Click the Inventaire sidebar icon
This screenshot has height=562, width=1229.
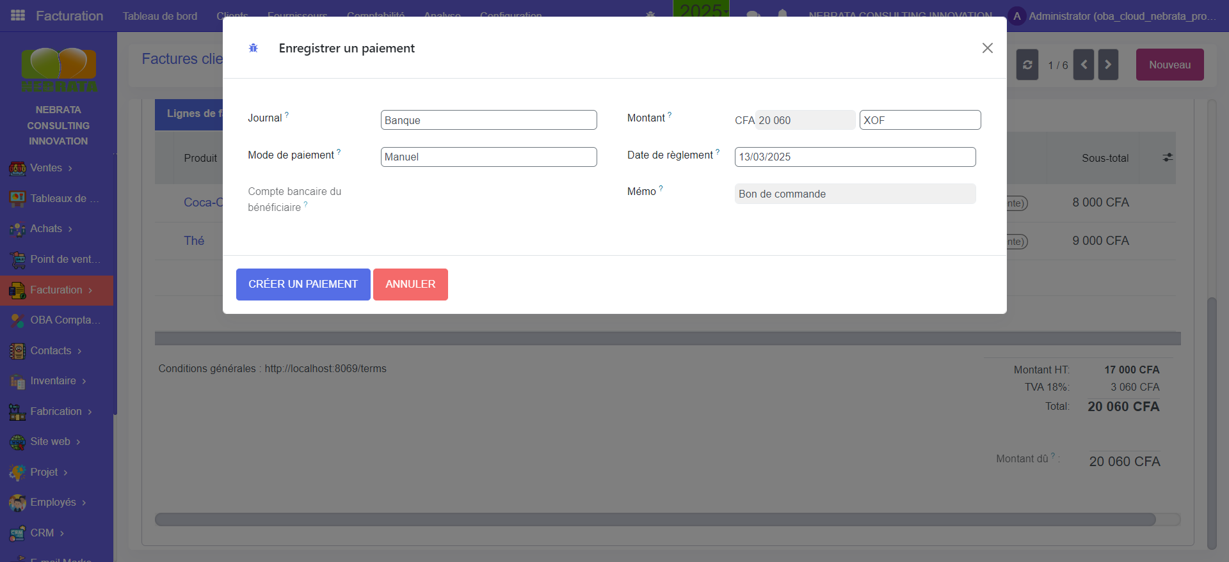pos(17,381)
